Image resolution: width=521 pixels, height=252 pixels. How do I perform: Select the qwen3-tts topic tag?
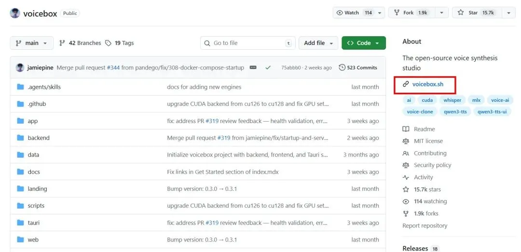pyautogui.click(x=455, y=112)
